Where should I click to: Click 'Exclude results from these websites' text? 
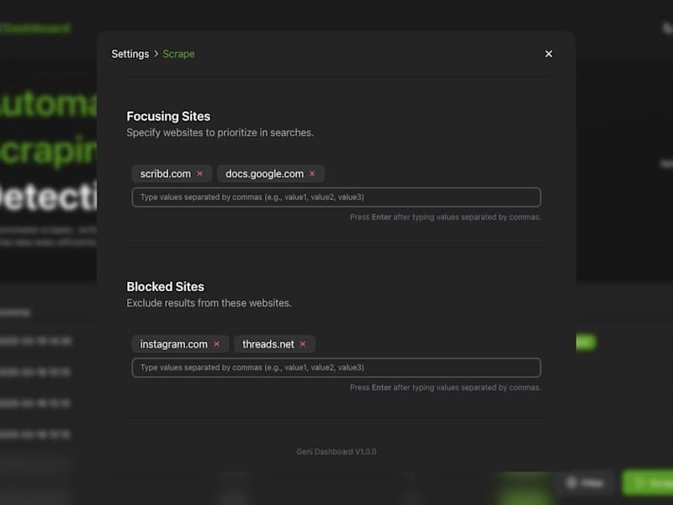pyautogui.click(x=209, y=303)
